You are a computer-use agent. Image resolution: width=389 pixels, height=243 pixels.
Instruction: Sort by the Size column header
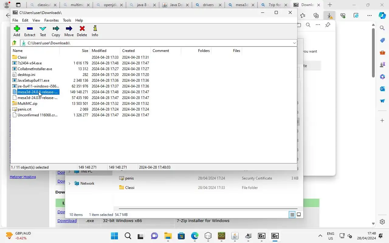click(x=74, y=51)
